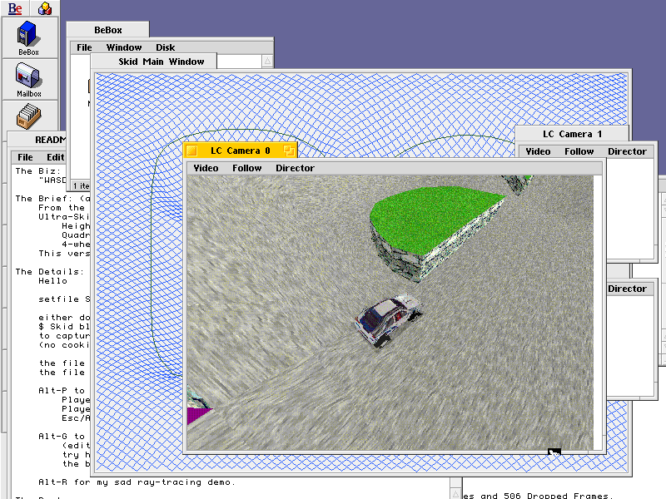Open Director menu in LC Camera 1

pyautogui.click(x=627, y=151)
